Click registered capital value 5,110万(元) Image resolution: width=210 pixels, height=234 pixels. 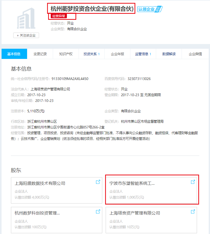[x=36, y=111]
